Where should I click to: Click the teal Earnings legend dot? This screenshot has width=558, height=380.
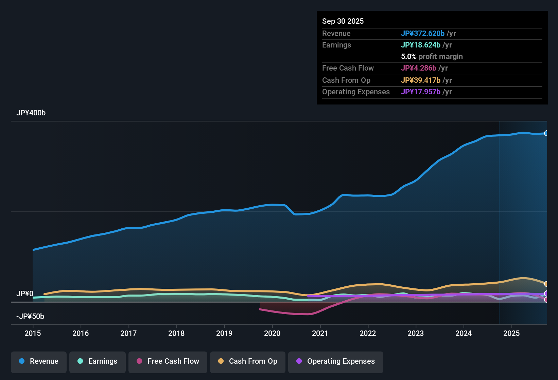(x=80, y=361)
